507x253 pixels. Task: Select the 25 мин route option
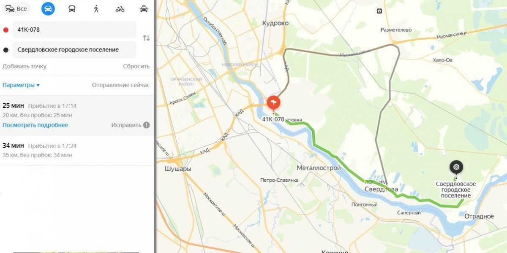[x=77, y=115]
